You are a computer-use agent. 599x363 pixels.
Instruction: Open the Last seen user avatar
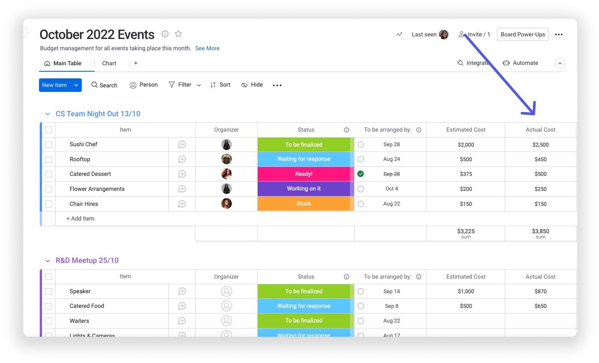tap(444, 34)
